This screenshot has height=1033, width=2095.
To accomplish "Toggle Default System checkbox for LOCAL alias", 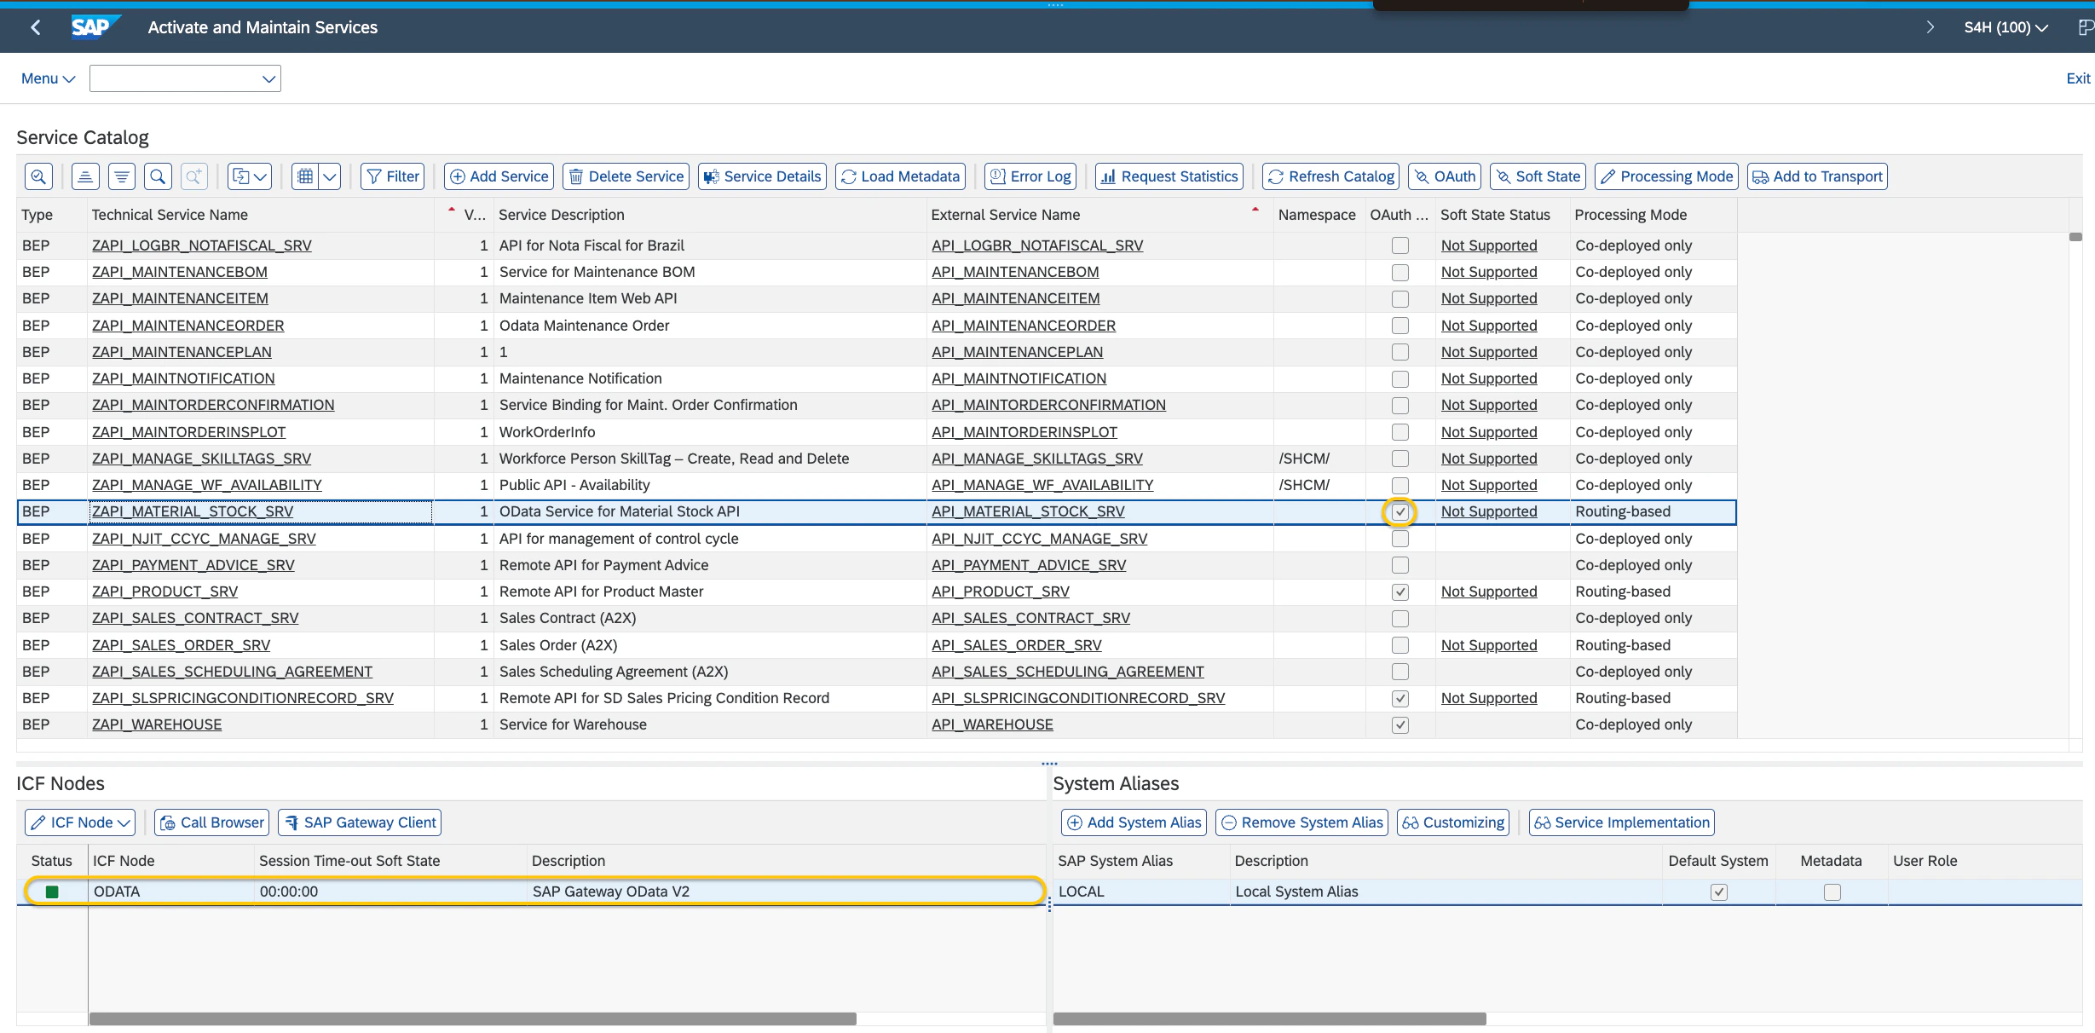I will (x=1719, y=892).
